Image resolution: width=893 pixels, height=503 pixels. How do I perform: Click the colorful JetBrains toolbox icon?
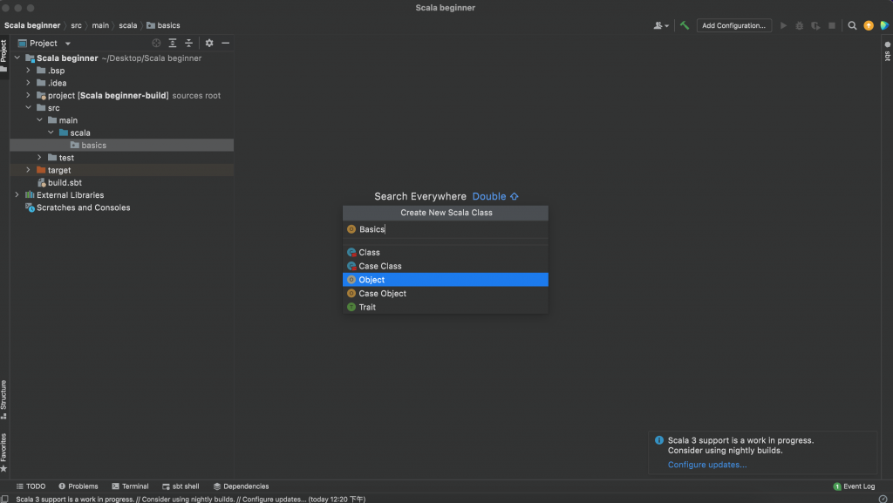click(x=884, y=25)
